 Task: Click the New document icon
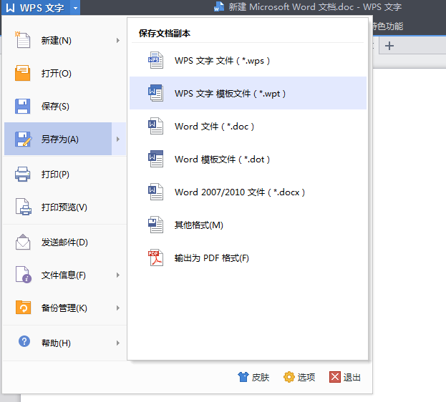tap(23, 40)
